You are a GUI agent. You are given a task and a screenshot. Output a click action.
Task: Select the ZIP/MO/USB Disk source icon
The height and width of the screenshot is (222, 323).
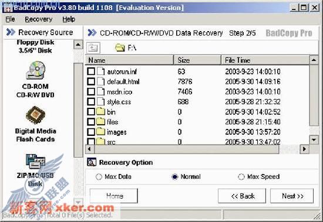pos(35,161)
